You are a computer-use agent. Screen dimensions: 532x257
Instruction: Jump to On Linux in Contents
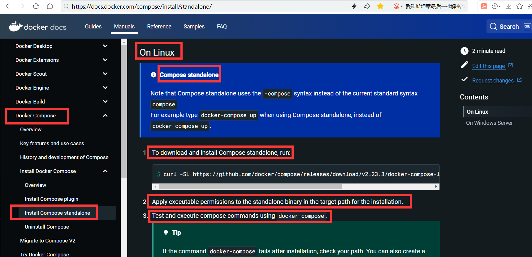pyautogui.click(x=477, y=112)
